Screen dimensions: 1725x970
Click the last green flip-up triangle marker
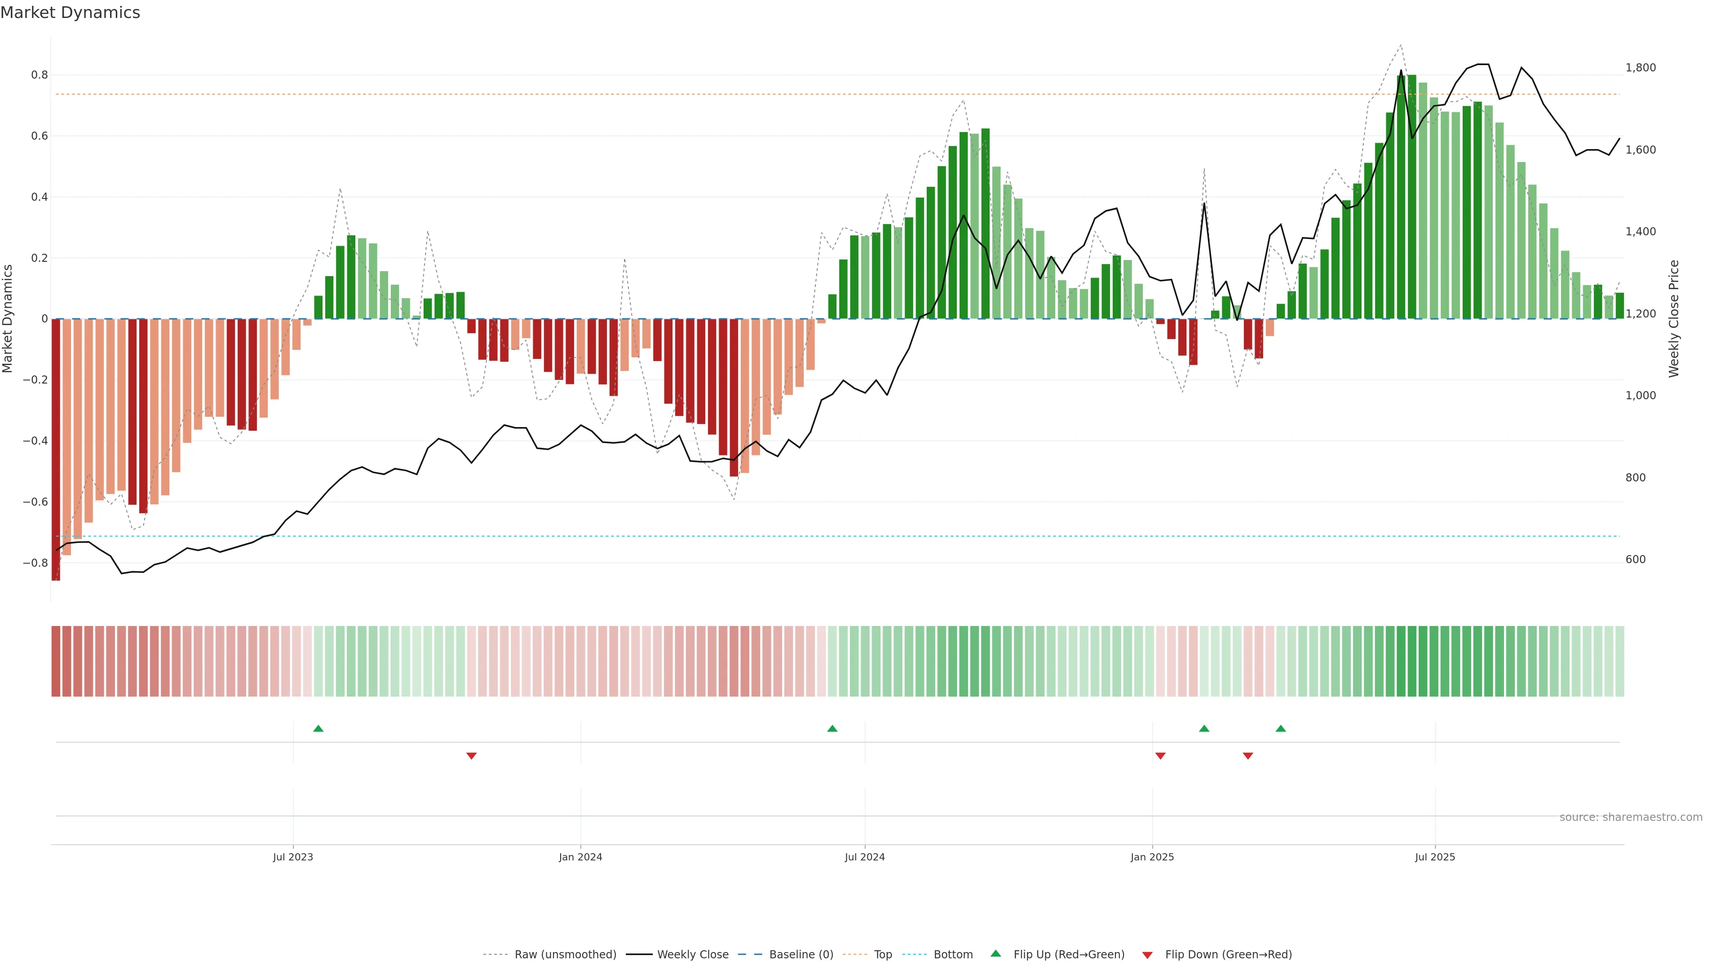click(1280, 728)
